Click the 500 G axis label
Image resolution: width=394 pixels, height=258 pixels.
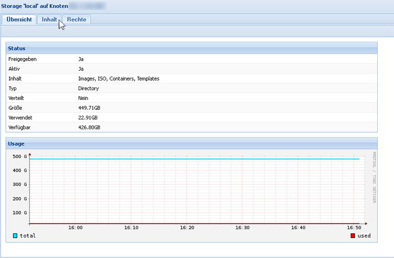coord(19,156)
